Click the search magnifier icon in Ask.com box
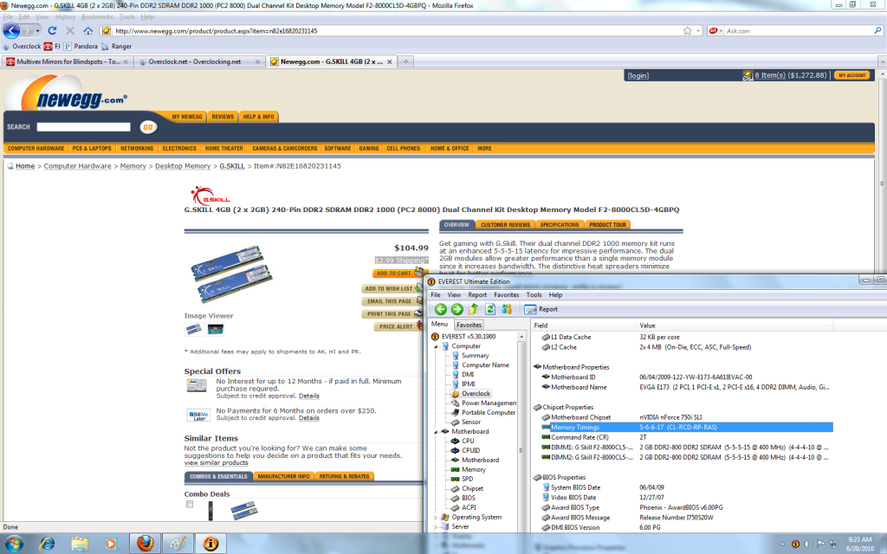Viewport: 887px width, 554px height. [x=878, y=30]
